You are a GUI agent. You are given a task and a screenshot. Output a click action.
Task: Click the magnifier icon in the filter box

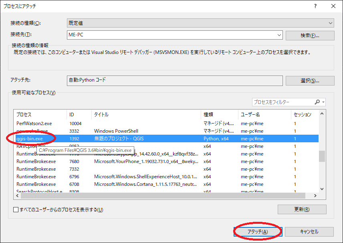point(317,102)
